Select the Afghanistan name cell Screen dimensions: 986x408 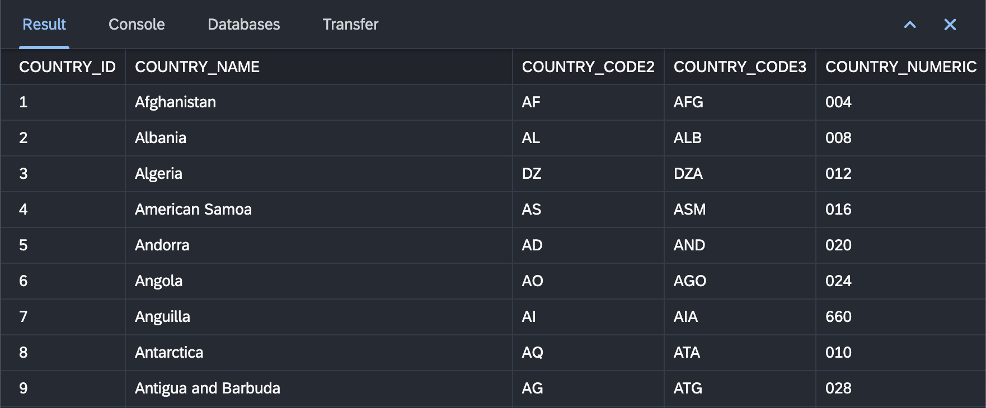pos(319,102)
